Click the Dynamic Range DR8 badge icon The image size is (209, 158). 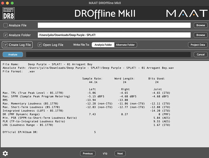coord(9,13)
